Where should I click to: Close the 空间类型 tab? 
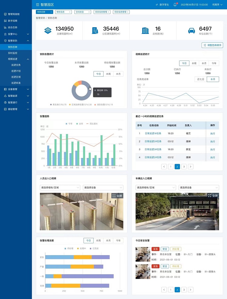[x=89, y=12]
